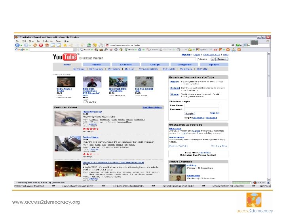The width and height of the screenshot is (285, 214).
Task: Open the Google logo menu dropdown arrow
Action: pos(27,50)
